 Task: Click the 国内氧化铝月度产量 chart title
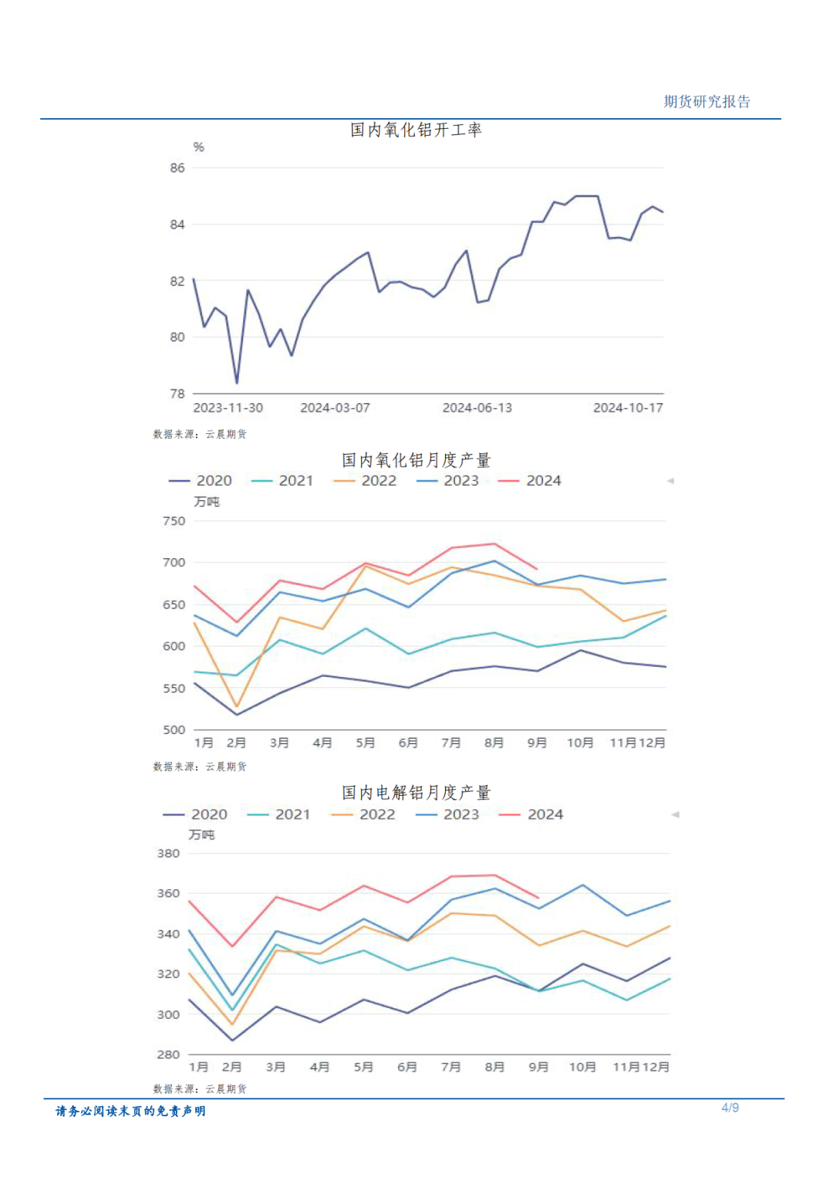416,460
